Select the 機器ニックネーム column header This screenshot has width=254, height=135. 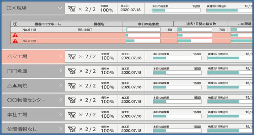point(48,24)
